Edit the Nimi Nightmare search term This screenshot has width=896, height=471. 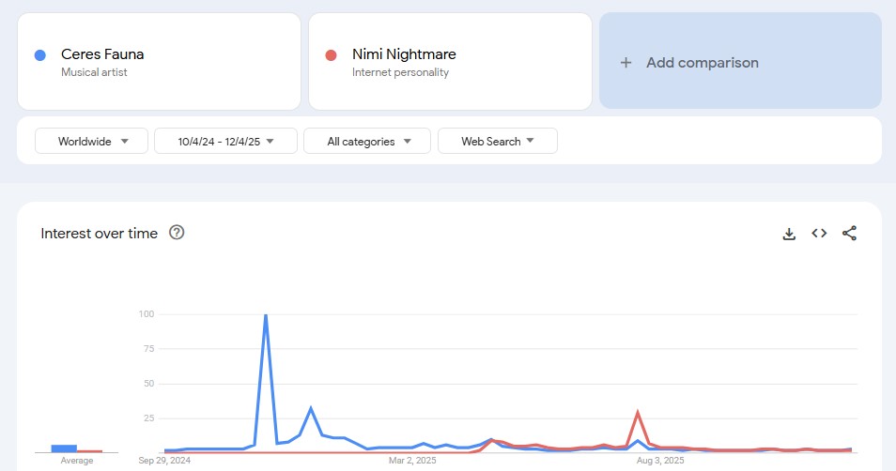click(x=450, y=62)
